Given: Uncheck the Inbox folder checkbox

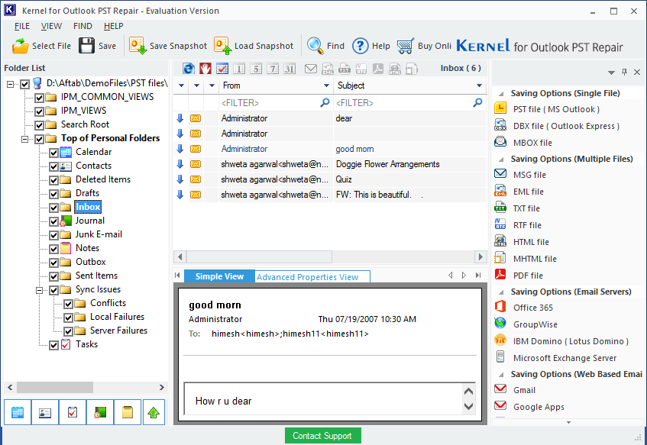Looking at the screenshot, I should coord(53,208).
